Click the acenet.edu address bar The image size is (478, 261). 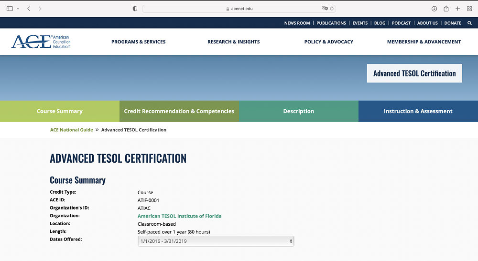click(239, 9)
